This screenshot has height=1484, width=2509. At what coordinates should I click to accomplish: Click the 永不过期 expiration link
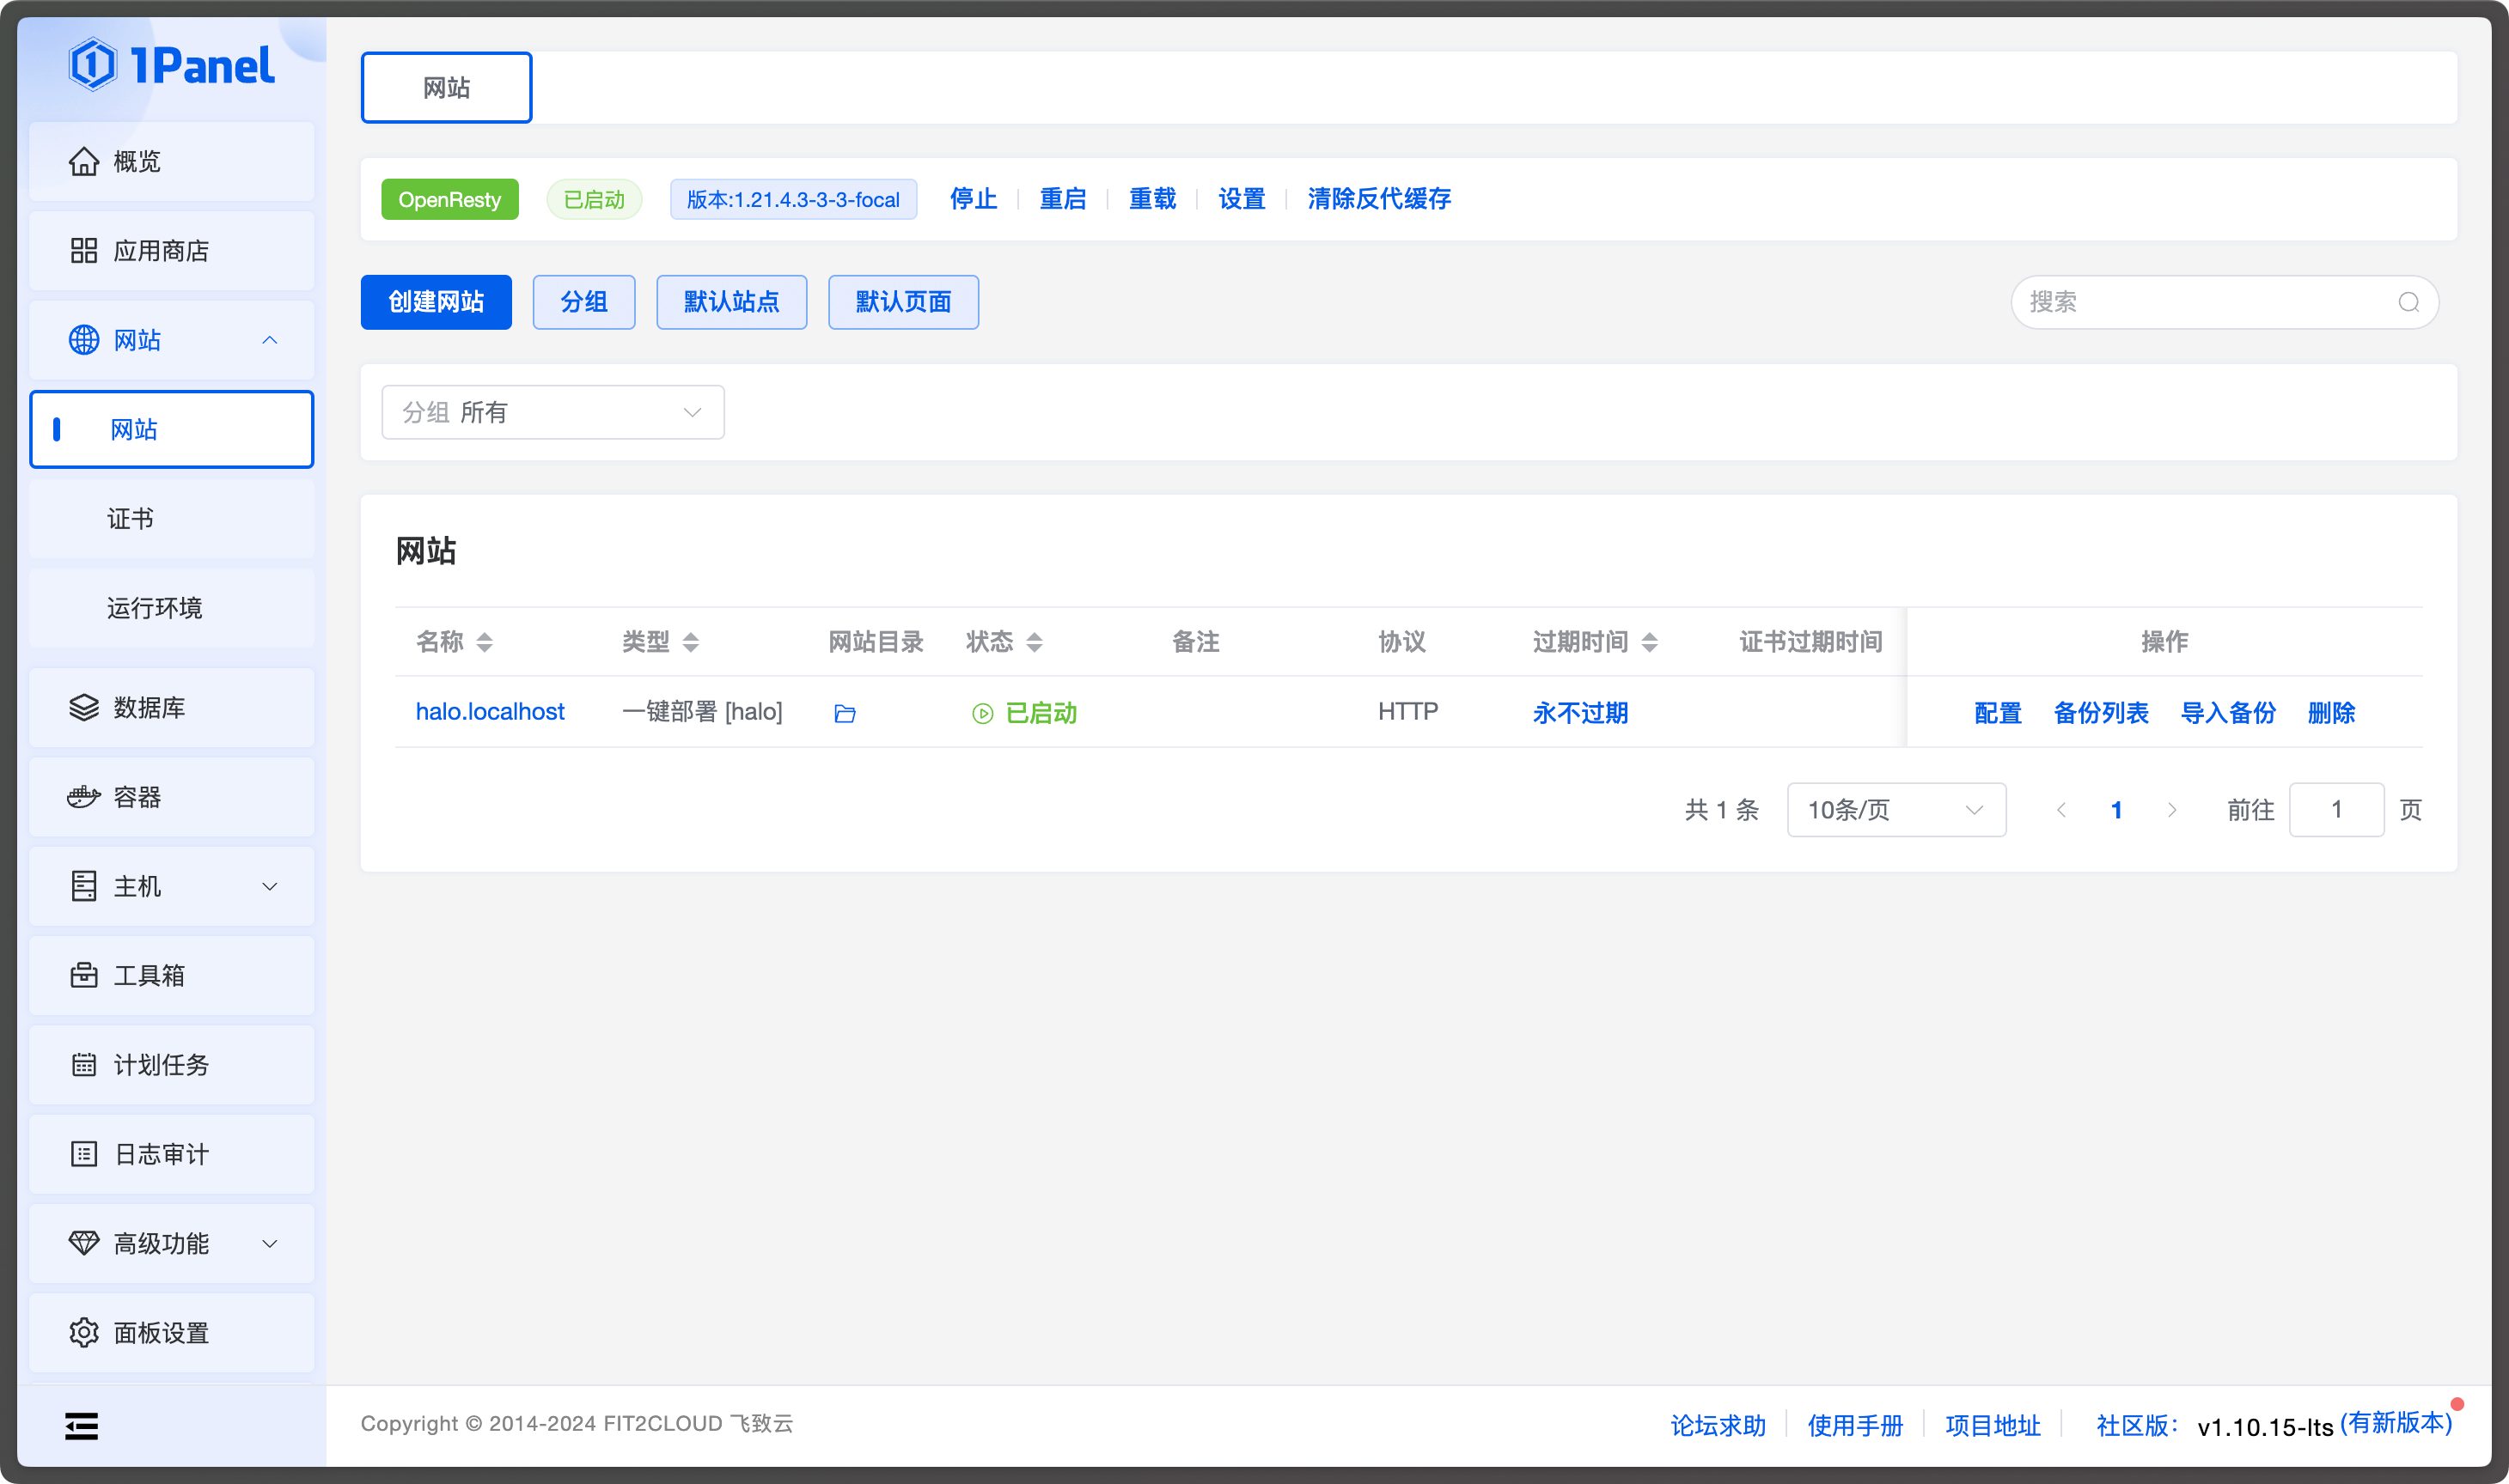1579,713
